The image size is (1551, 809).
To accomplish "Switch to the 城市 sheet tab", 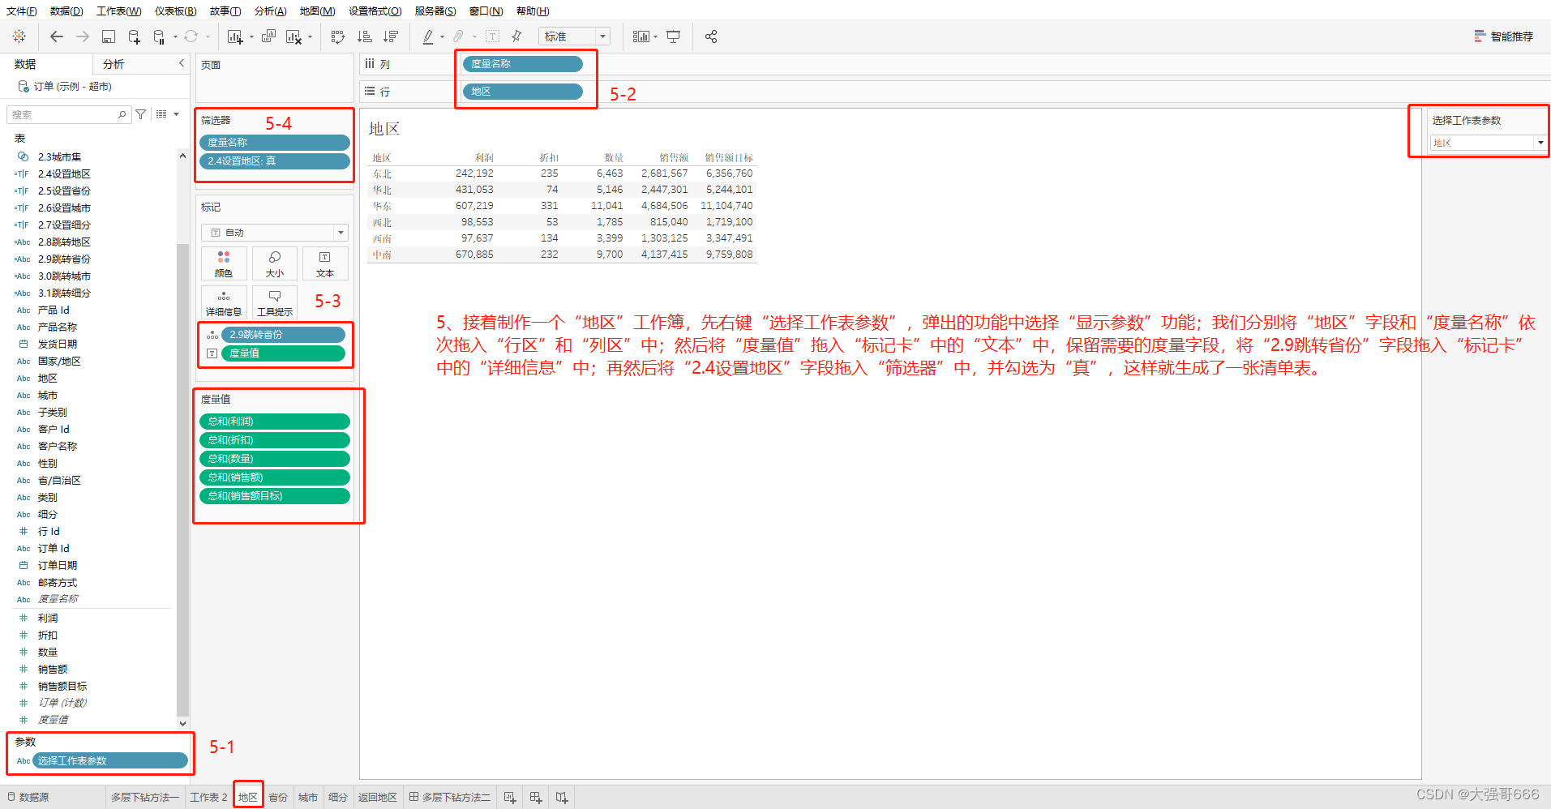I will coord(308,798).
